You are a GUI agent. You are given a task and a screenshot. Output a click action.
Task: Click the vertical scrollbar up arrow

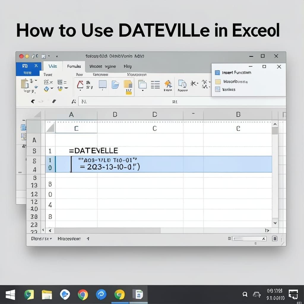(x=275, y=124)
